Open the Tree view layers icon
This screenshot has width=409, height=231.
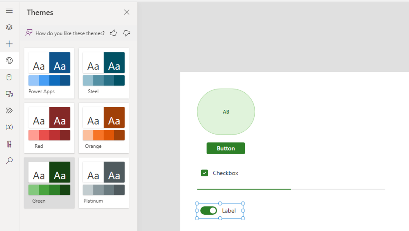coord(9,27)
